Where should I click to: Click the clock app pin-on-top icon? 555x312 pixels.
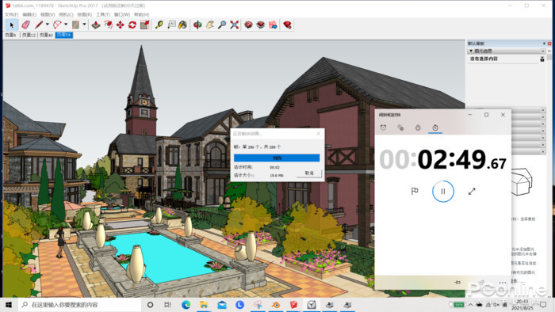click(457, 282)
